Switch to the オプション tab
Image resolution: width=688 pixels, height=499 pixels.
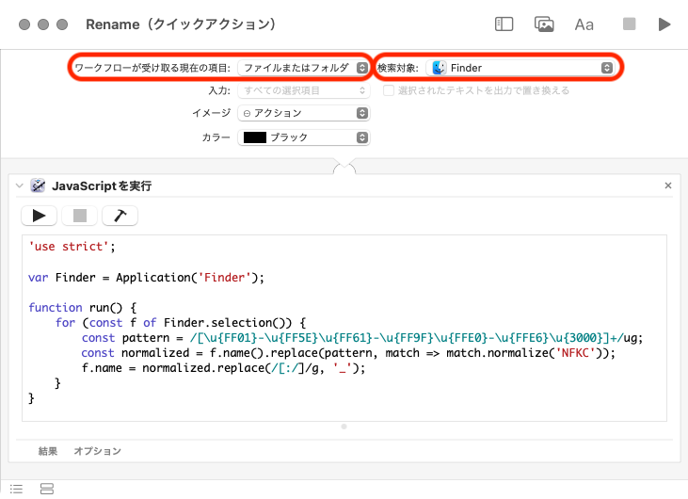(97, 451)
